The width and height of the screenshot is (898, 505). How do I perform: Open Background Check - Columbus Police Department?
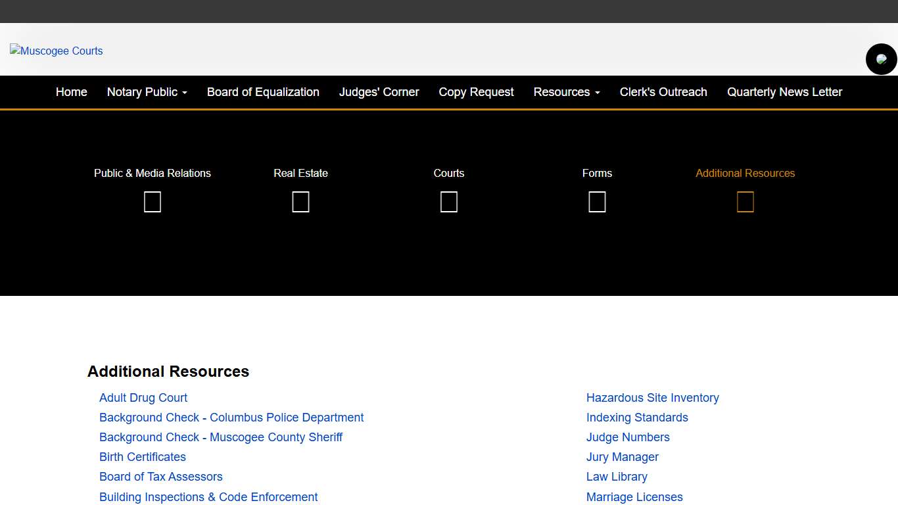point(231,418)
